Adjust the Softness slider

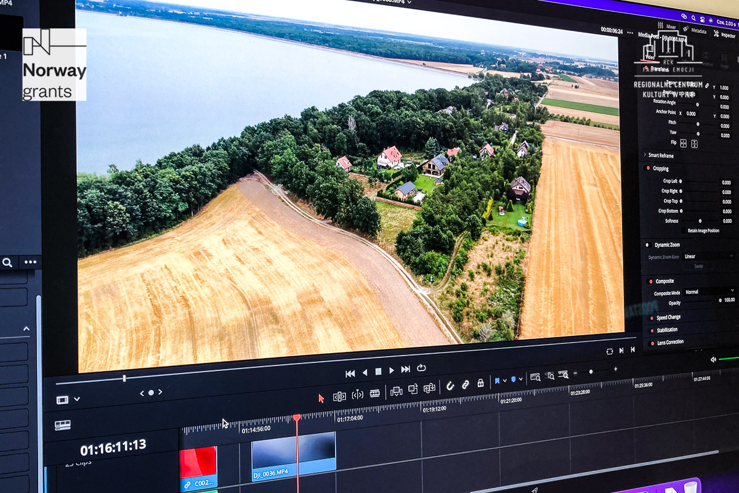(700, 221)
